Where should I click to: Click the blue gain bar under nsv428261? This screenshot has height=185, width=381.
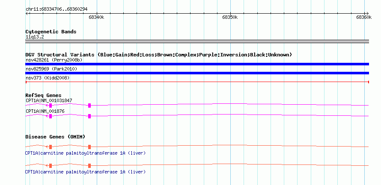[x=197, y=64]
